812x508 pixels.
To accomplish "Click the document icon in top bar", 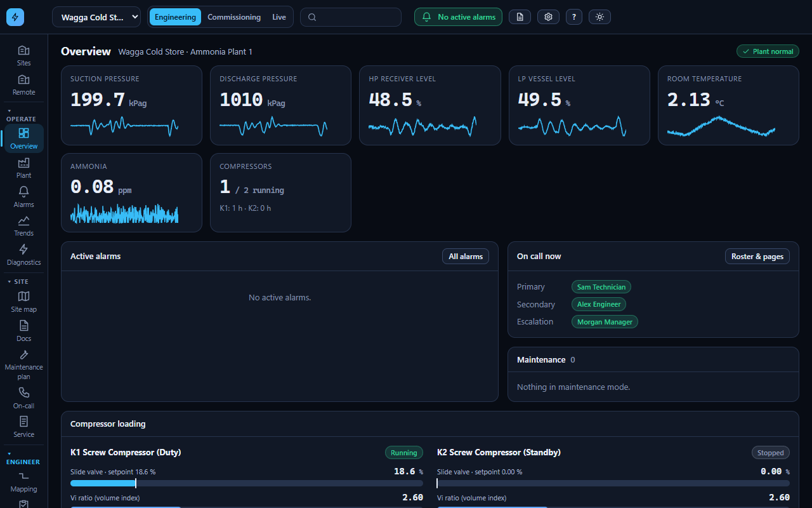I will (x=520, y=17).
